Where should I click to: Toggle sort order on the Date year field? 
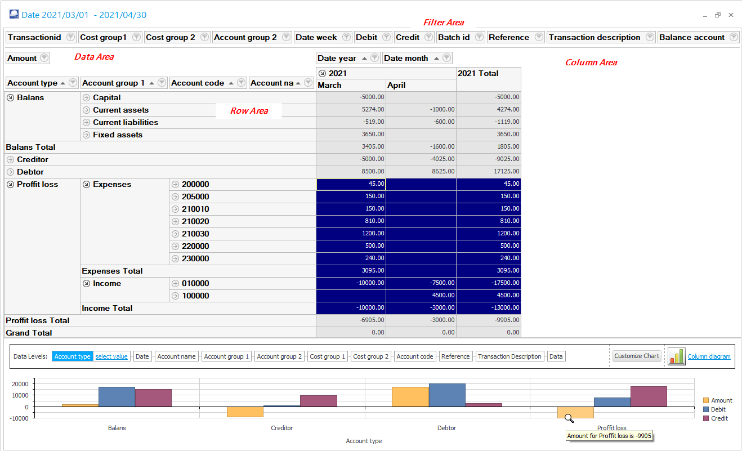click(x=363, y=57)
